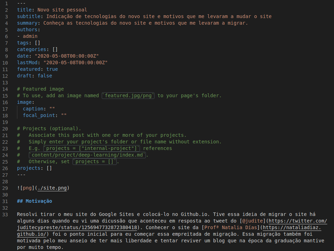The width and height of the screenshot is (334, 251).
Task: Click the content/project/deep-learning/index.md code text
Action: tap(87, 155)
